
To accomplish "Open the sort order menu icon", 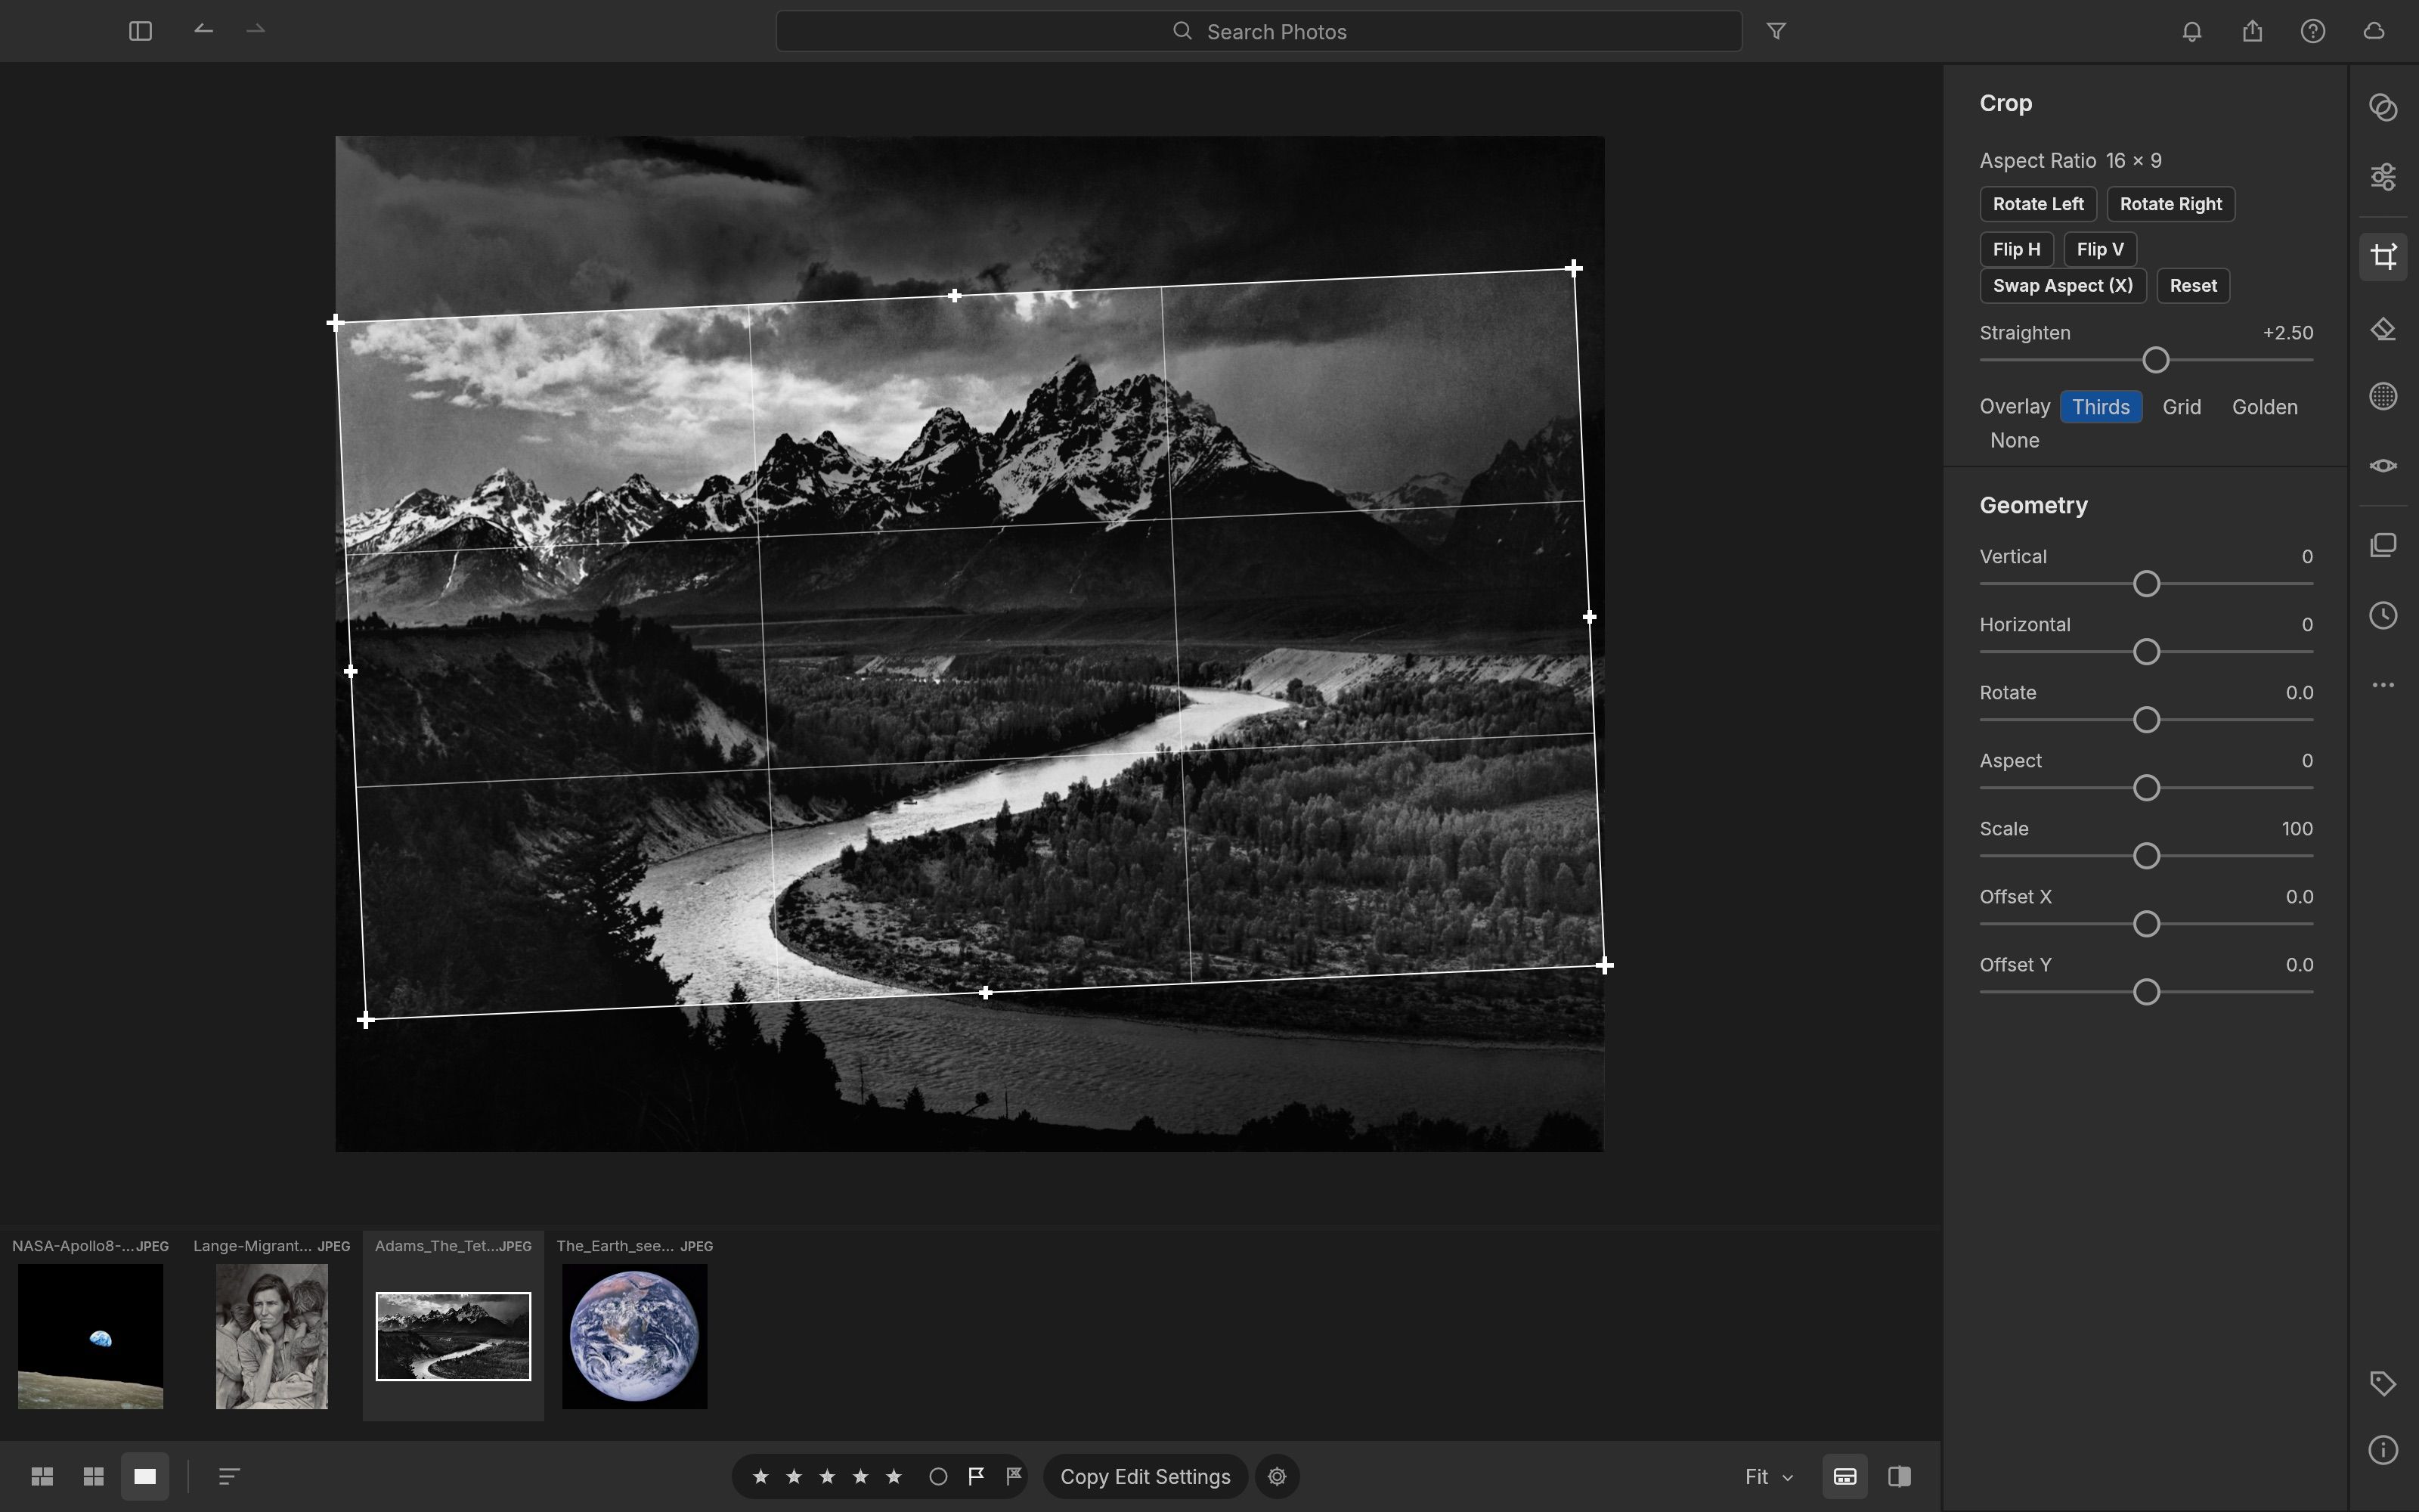I will (229, 1477).
